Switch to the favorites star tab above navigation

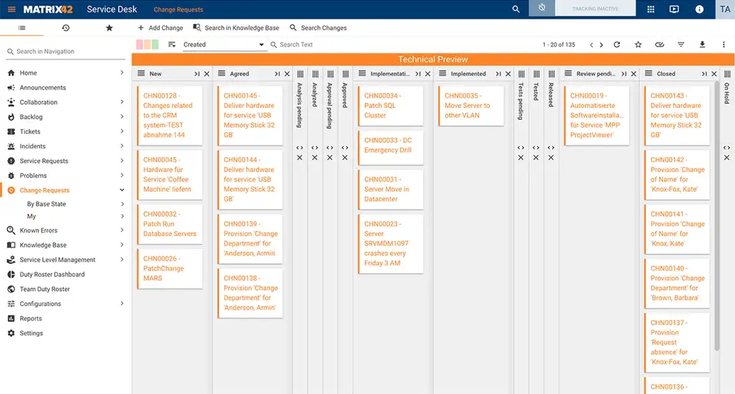(x=108, y=28)
